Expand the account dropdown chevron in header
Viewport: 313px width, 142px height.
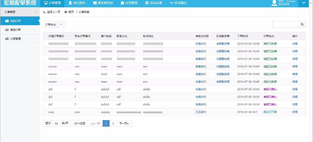[x=304, y=3]
